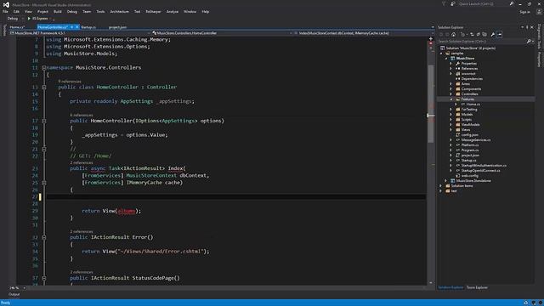
Task: Click Solution Explorer Refresh icon
Action: (478, 34)
